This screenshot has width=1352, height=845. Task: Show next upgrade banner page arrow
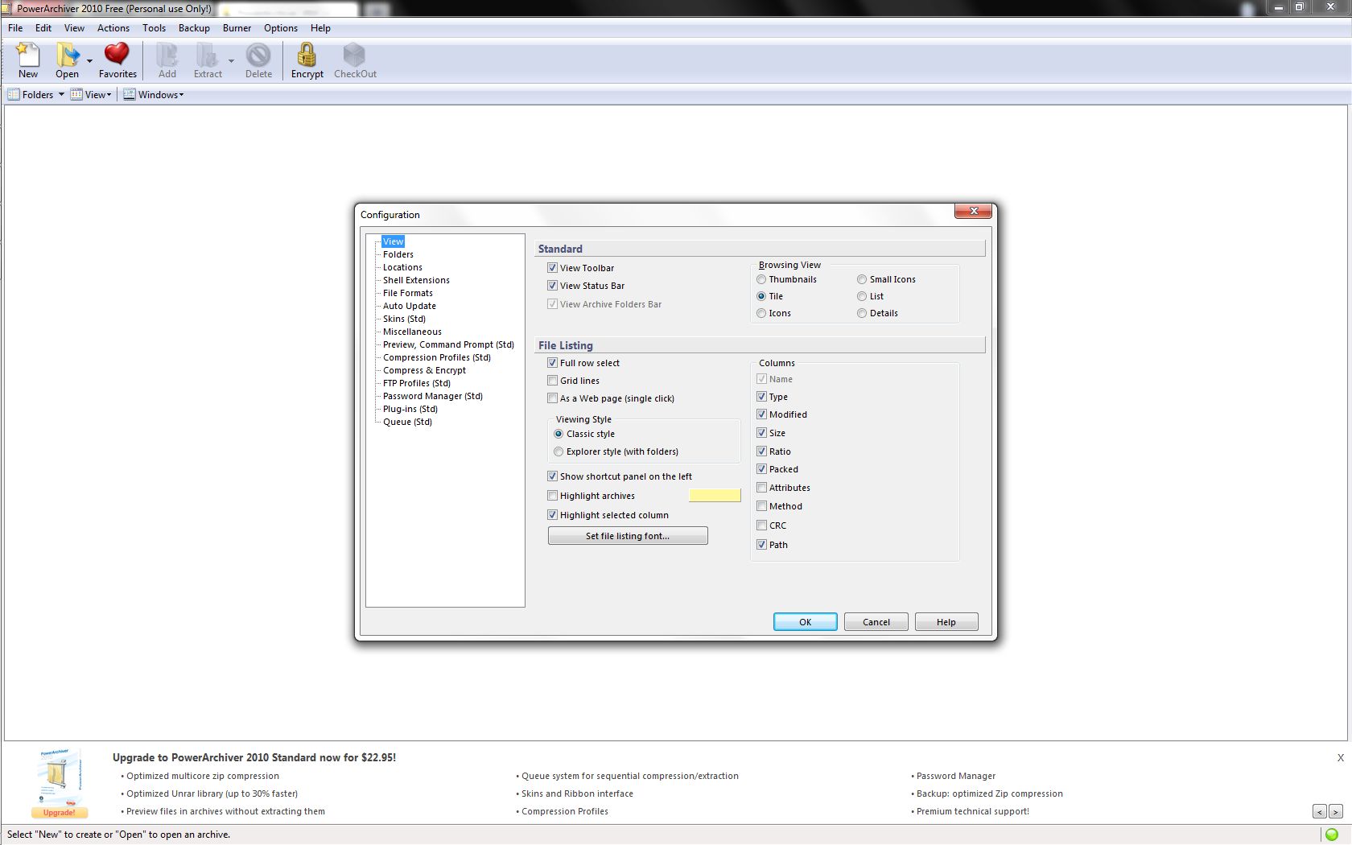(1336, 812)
